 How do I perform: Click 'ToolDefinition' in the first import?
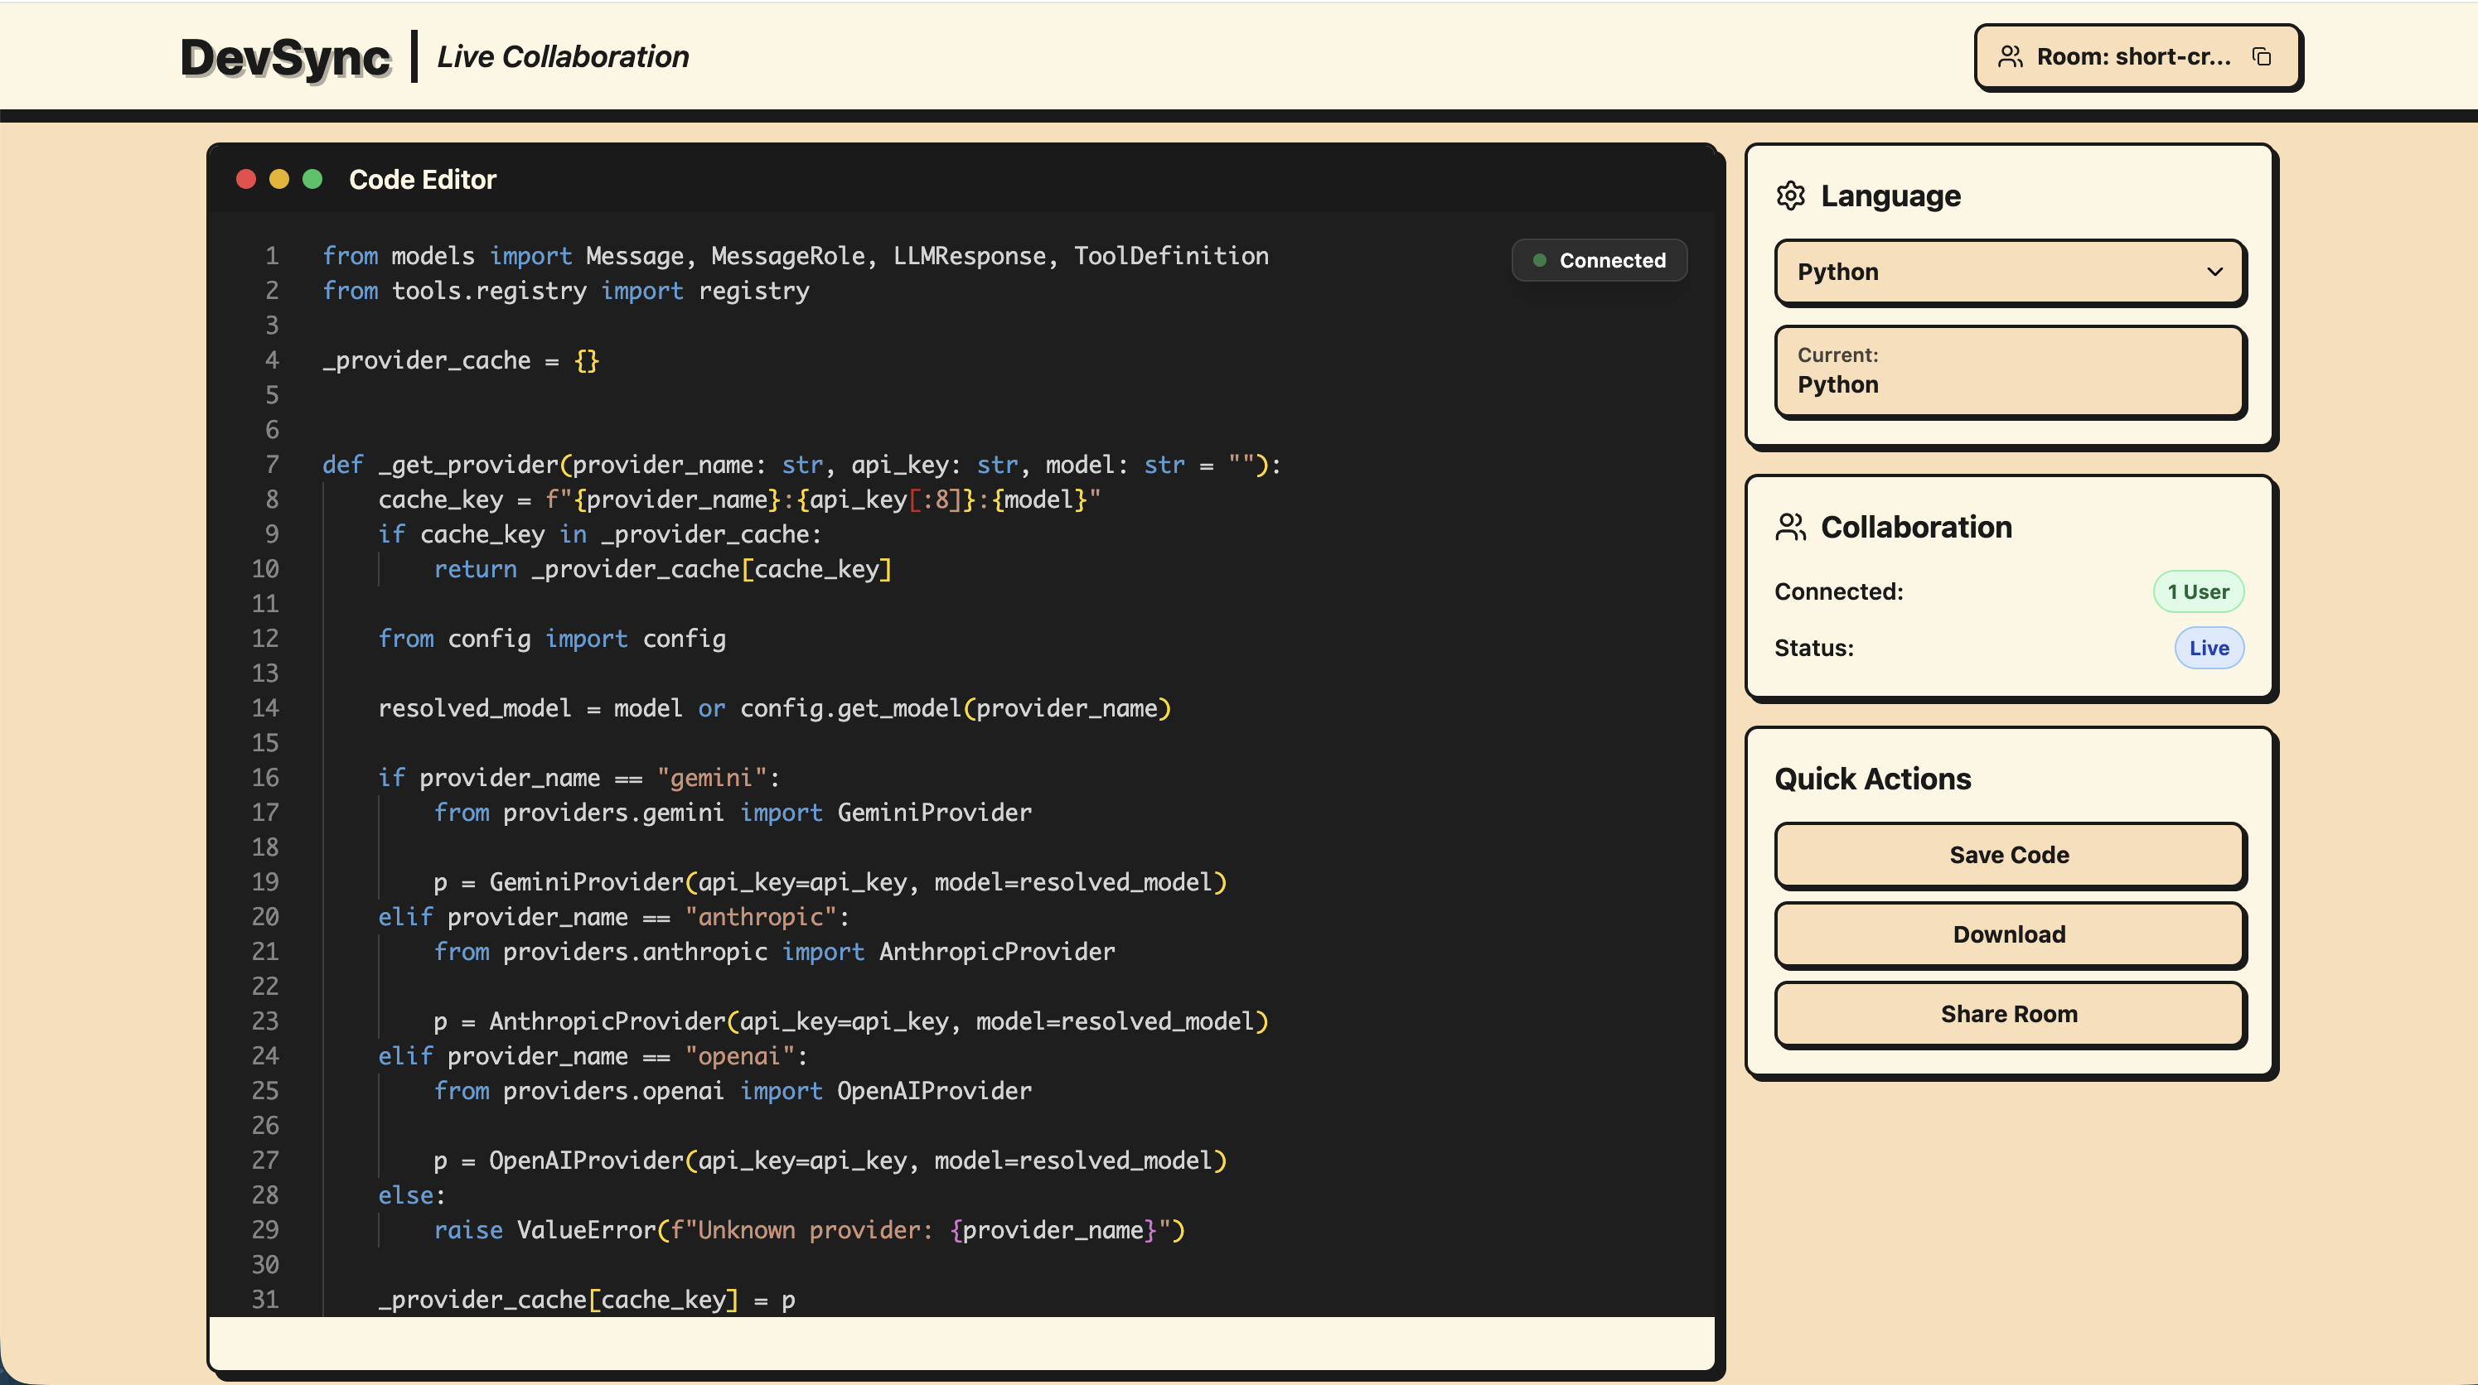tap(1171, 257)
